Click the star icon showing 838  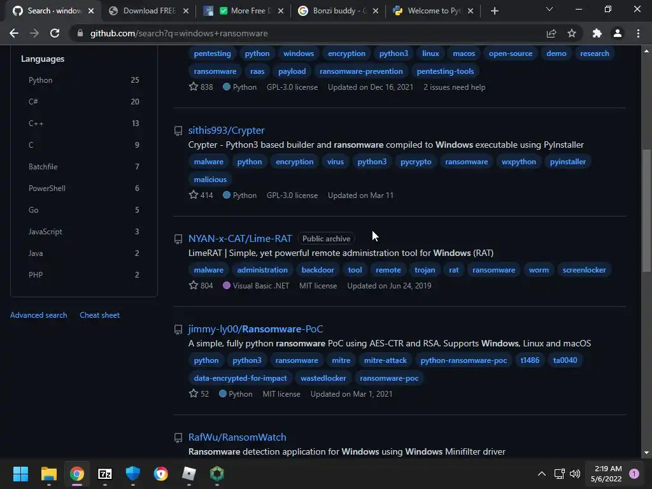(x=194, y=87)
